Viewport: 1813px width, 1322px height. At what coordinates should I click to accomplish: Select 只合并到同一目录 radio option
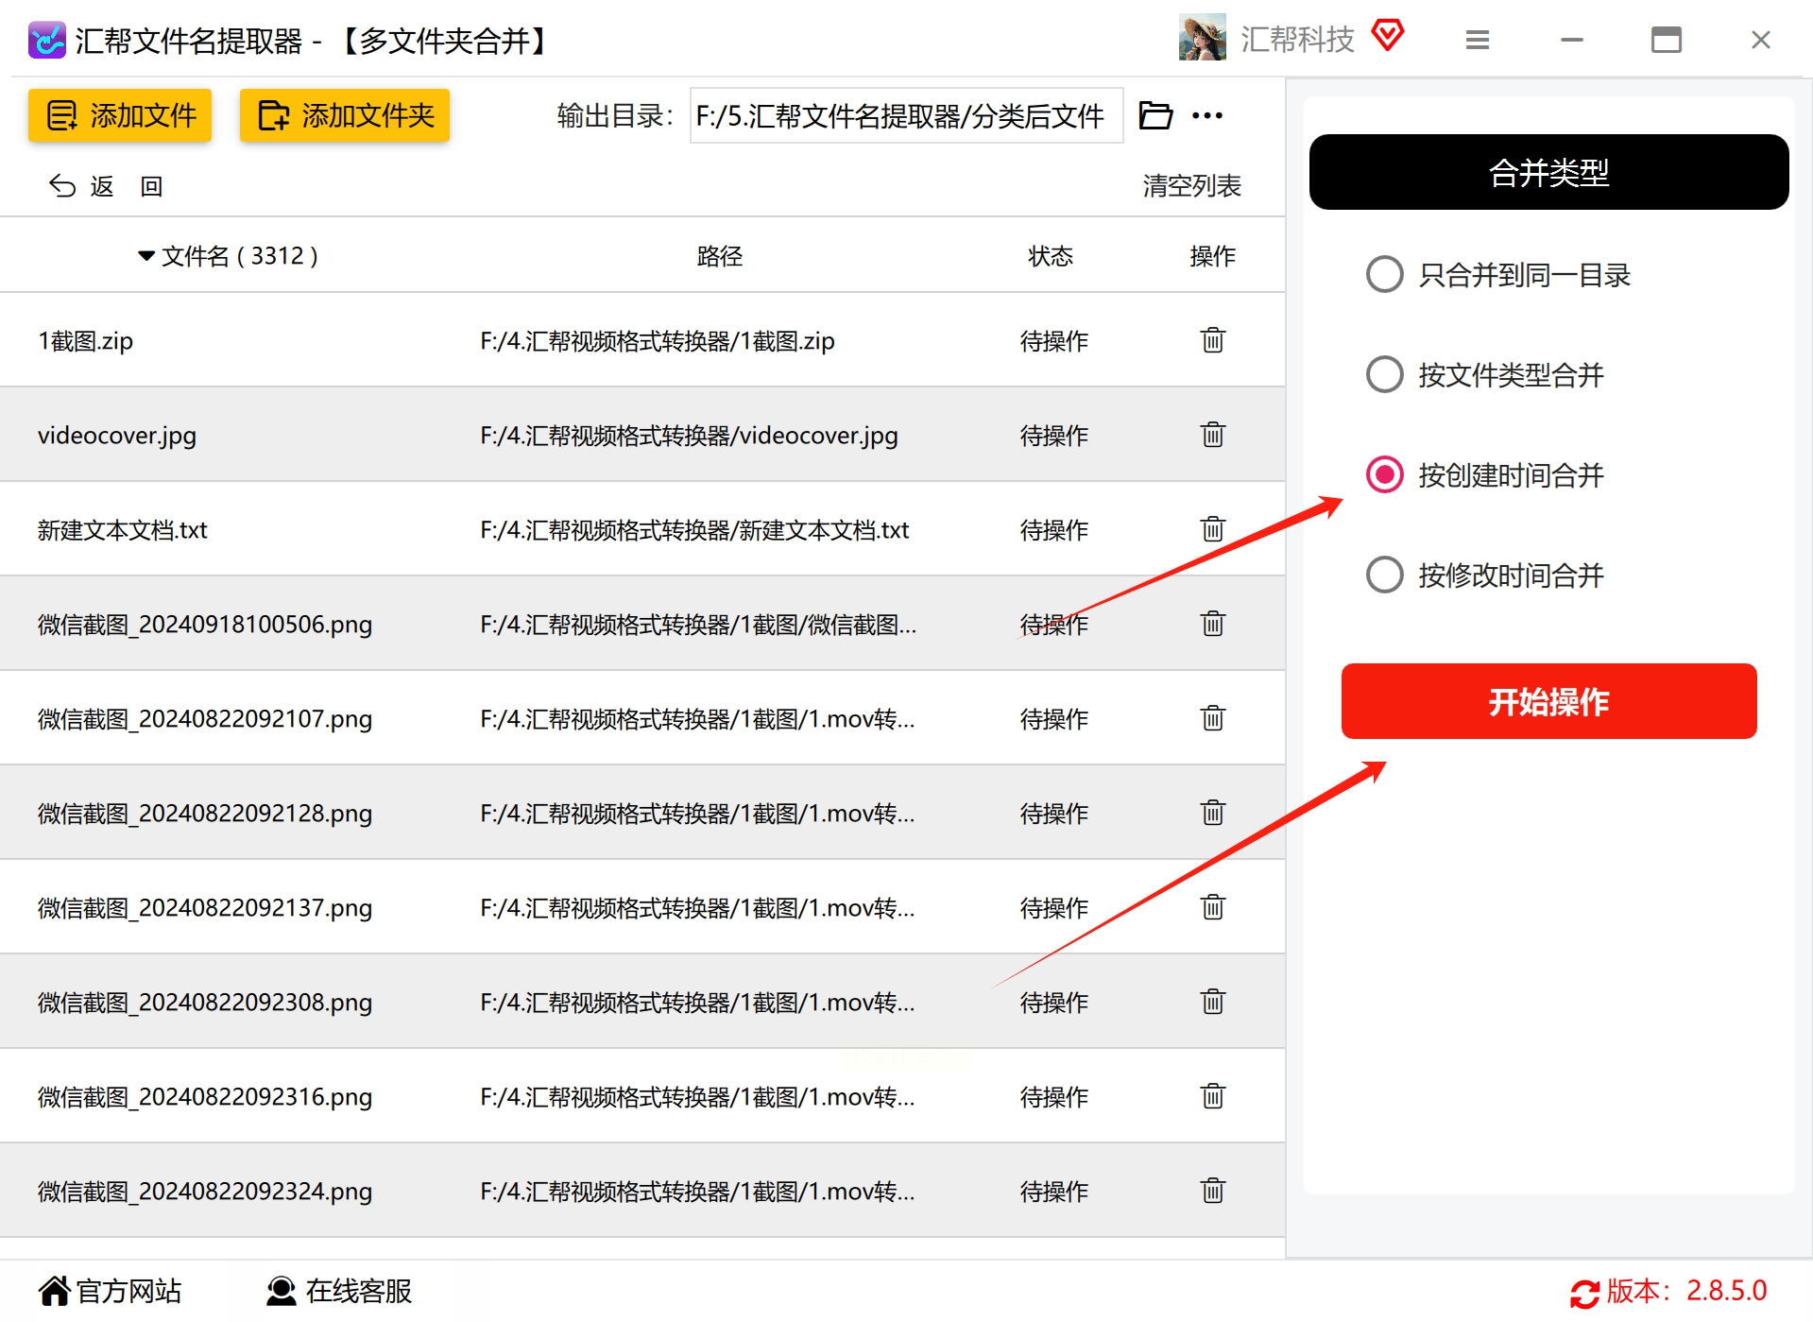[x=1384, y=274]
